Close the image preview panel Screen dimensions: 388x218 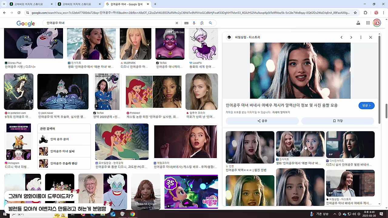click(x=370, y=37)
